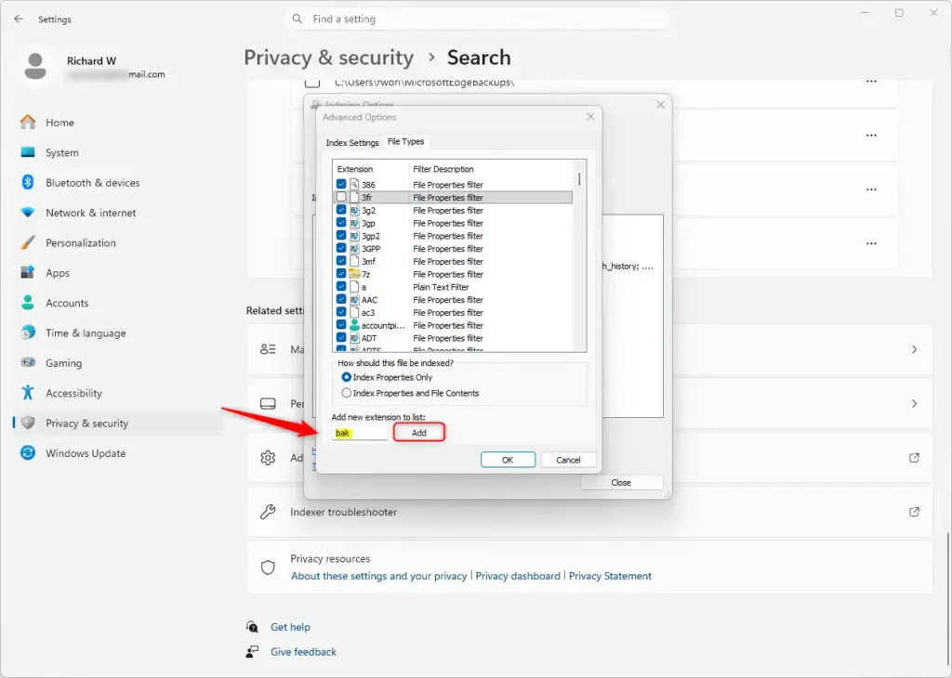Expand the first chevron row under Related settings

point(914,349)
